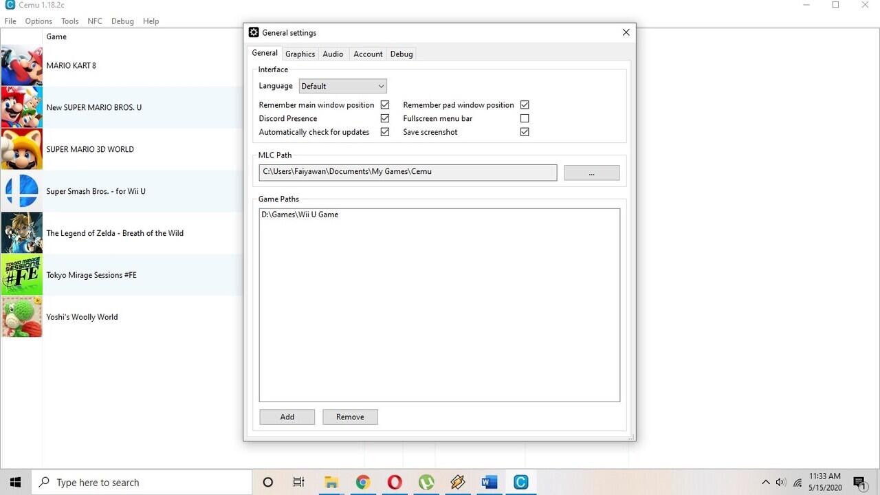Select New SUPER MARIO BROS. U title text
The width and height of the screenshot is (880, 495).
click(x=94, y=107)
